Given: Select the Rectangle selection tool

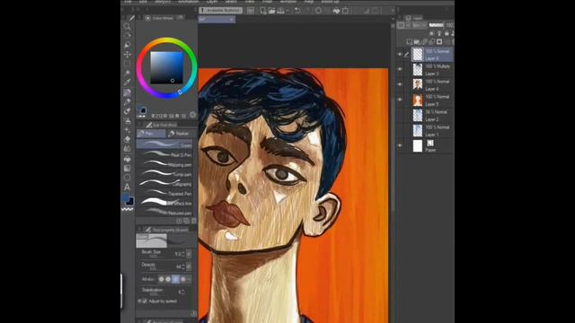Looking at the screenshot, I should click(x=127, y=64).
